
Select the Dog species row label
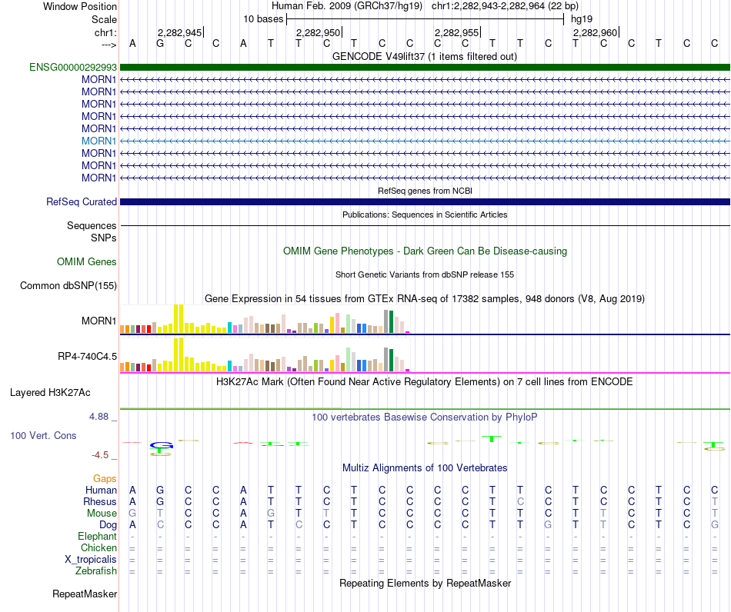(x=108, y=525)
